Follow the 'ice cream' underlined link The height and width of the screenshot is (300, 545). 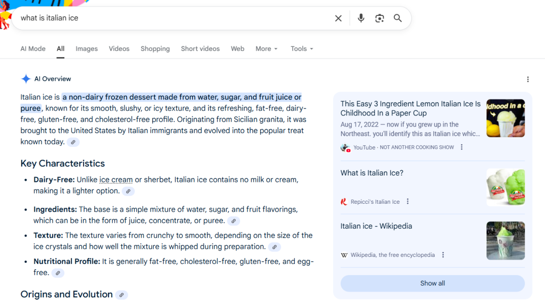coord(116,180)
